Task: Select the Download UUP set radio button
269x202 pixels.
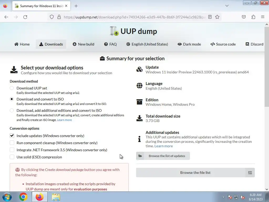Action: 12,88
